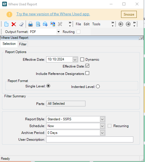Expand the Archive Period dropdown
Image resolution: width=145 pixels, height=162 pixels.
[102, 133]
